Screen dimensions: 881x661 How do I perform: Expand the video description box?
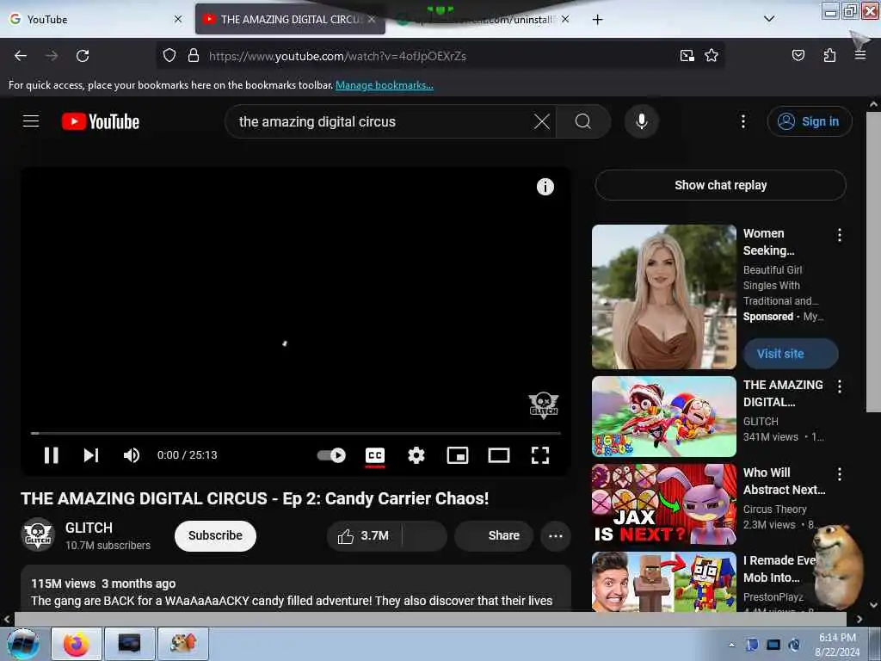tap(296, 589)
